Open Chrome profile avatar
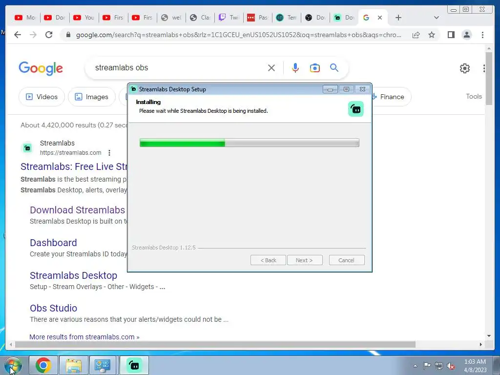Image resolution: width=500 pixels, height=375 pixels. [466, 35]
